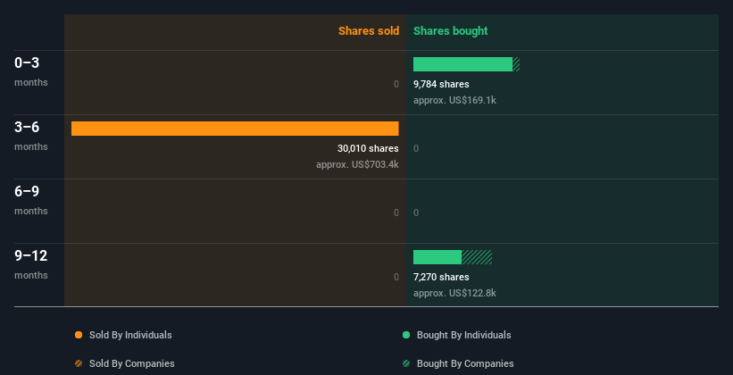The image size is (733, 375).
Task: Click the 9–12 months row label
Action: coord(31,264)
